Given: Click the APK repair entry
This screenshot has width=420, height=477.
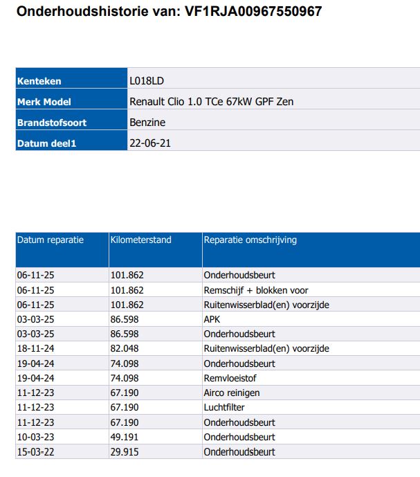Looking at the screenshot, I should point(212,319).
